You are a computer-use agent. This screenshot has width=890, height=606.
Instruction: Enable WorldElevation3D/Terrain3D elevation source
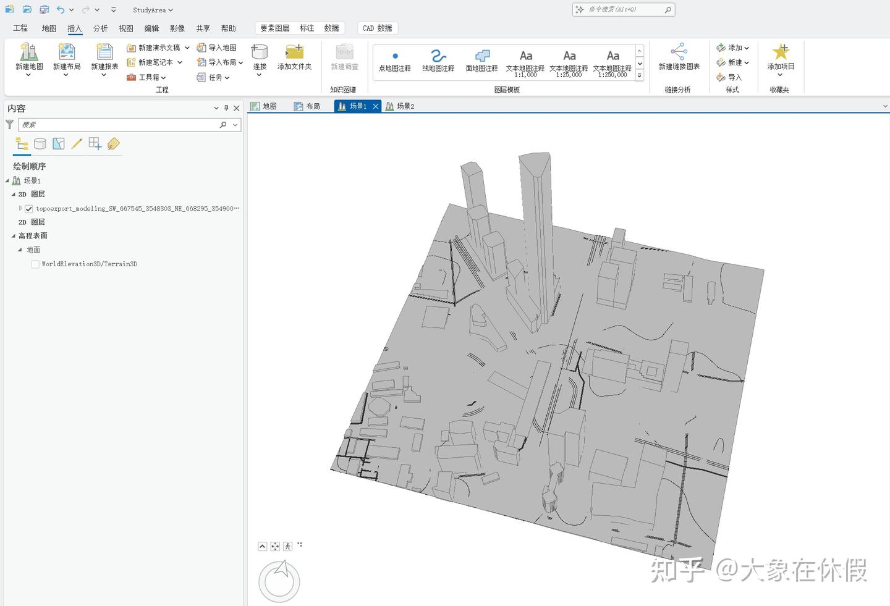35,264
